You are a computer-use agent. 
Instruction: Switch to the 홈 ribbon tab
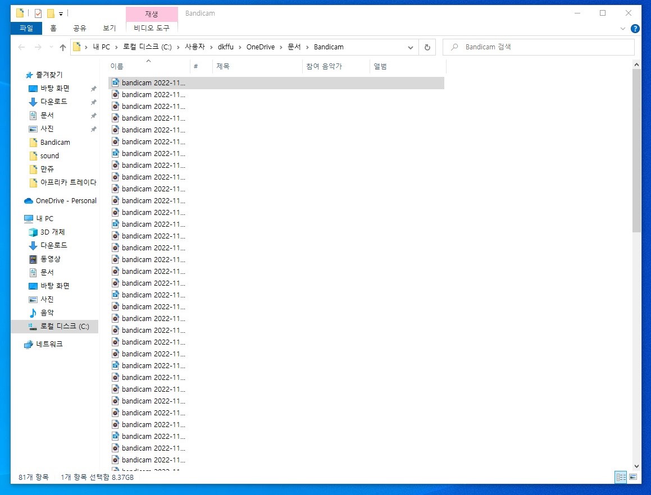[53, 28]
